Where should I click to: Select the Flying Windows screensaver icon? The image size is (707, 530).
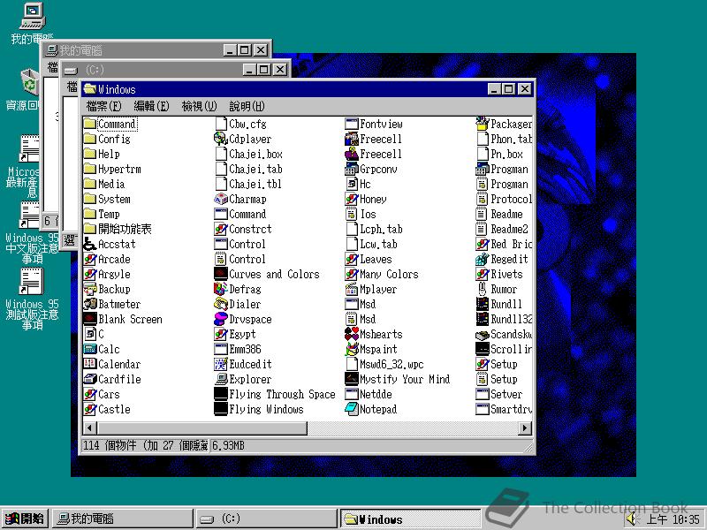(x=220, y=409)
